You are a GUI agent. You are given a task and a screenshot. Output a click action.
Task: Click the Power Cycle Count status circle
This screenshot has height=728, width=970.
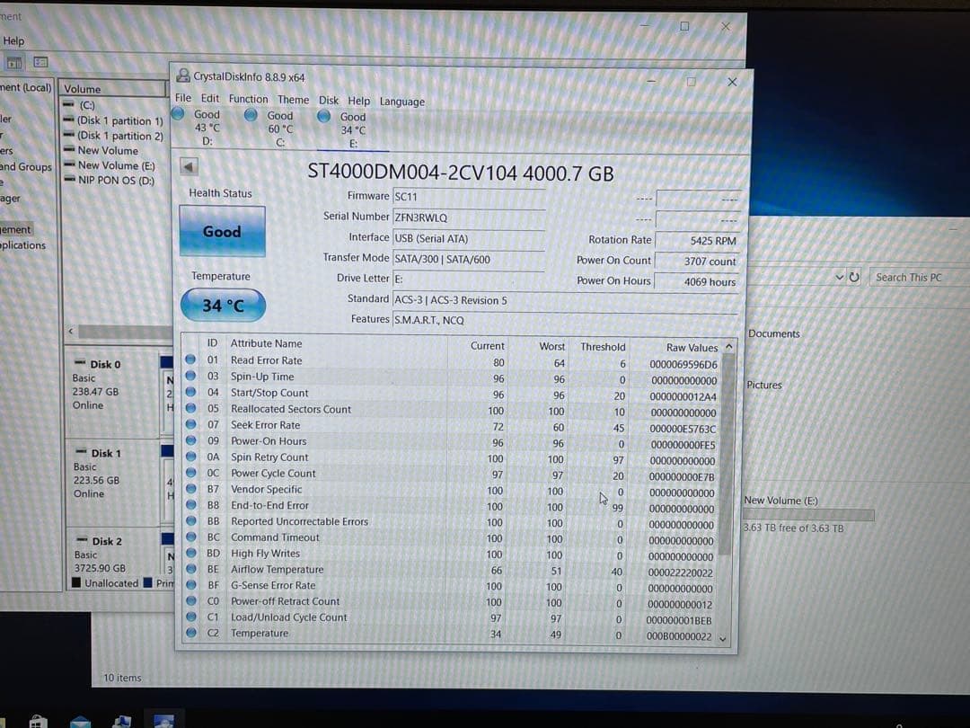[190, 472]
